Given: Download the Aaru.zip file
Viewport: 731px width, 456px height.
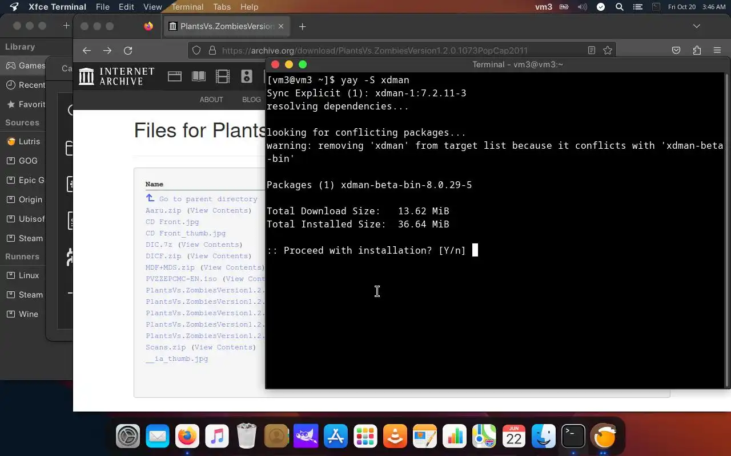Looking at the screenshot, I should 163,210.
